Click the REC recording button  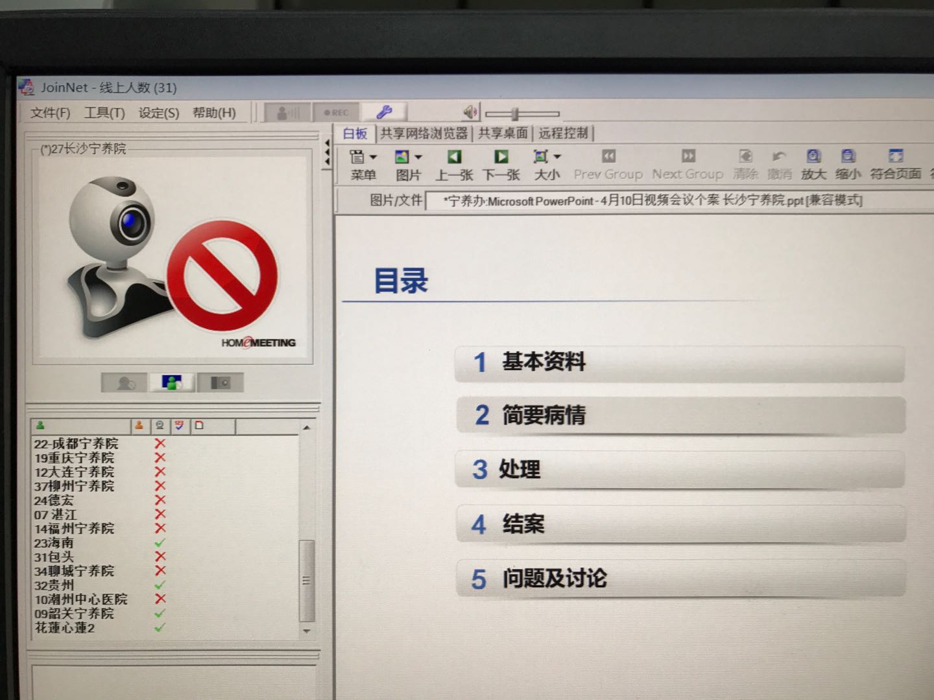tap(336, 113)
